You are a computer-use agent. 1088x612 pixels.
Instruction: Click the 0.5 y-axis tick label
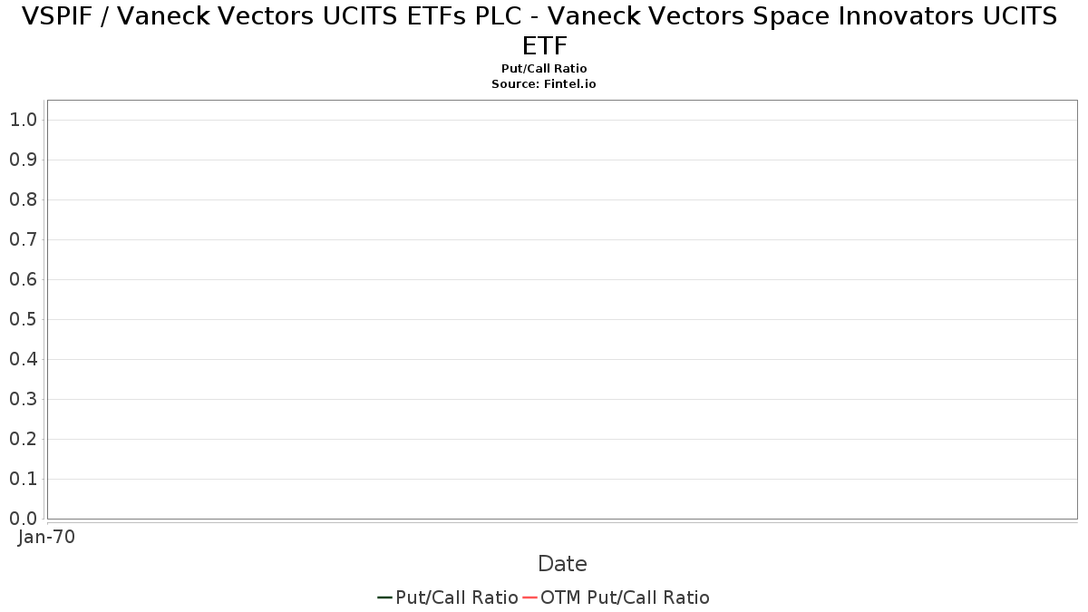[x=23, y=319]
